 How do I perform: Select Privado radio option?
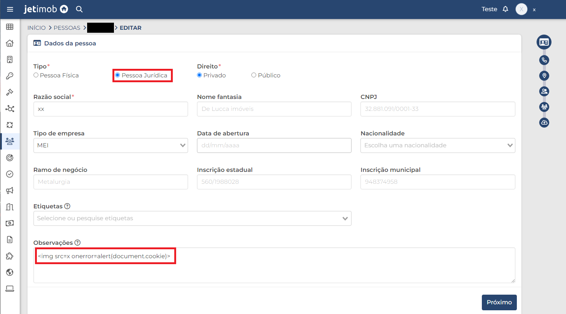point(200,75)
